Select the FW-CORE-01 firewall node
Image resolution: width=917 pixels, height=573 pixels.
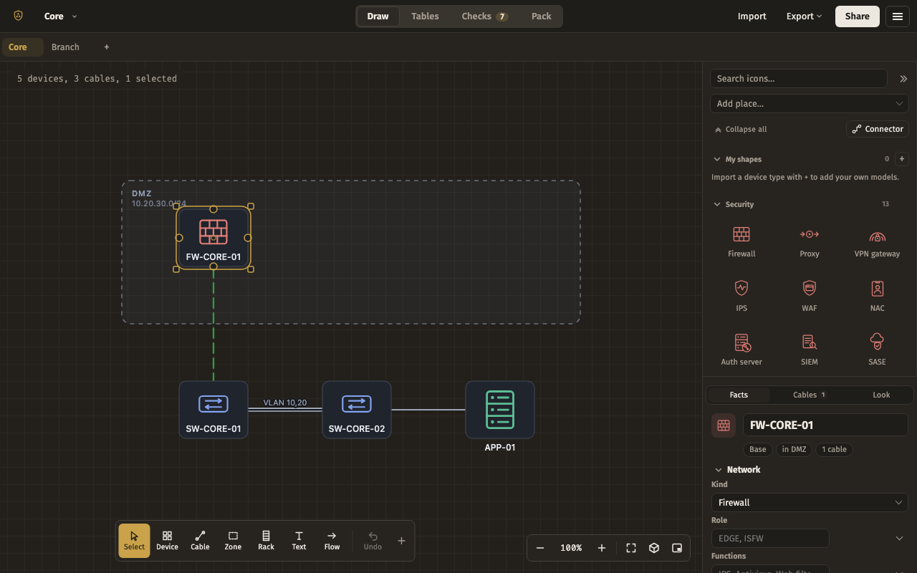213,238
